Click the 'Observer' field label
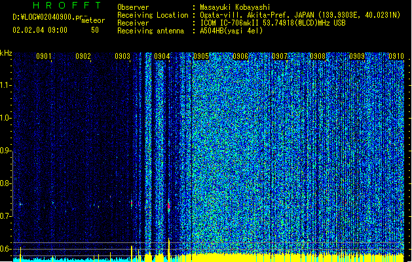This screenshot has width=412, height=262. click(x=133, y=7)
